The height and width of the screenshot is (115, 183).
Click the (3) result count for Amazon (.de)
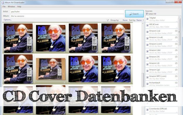pyautogui.click(x=176, y=50)
